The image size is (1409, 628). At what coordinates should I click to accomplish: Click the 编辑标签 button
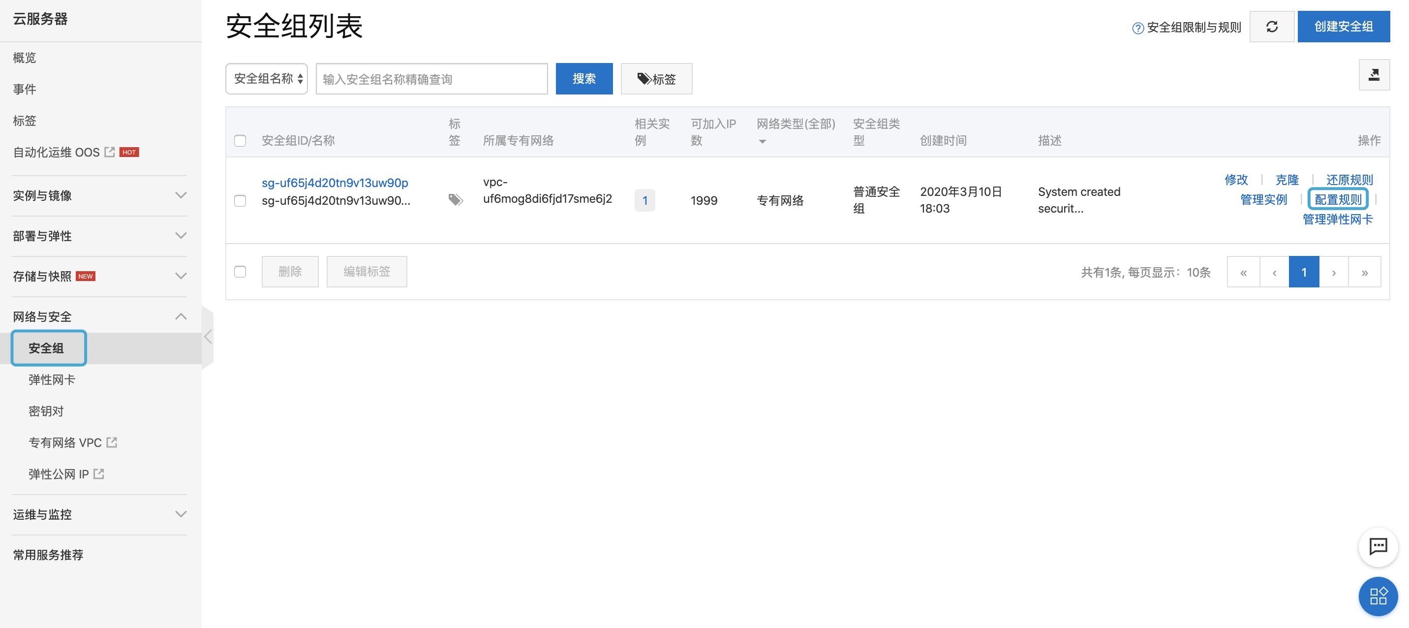[x=367, y=272]
